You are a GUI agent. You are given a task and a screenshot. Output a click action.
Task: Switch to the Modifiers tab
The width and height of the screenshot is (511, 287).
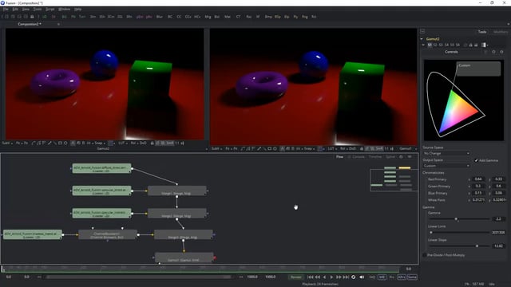pyautogui.click(x=501, y=32)
